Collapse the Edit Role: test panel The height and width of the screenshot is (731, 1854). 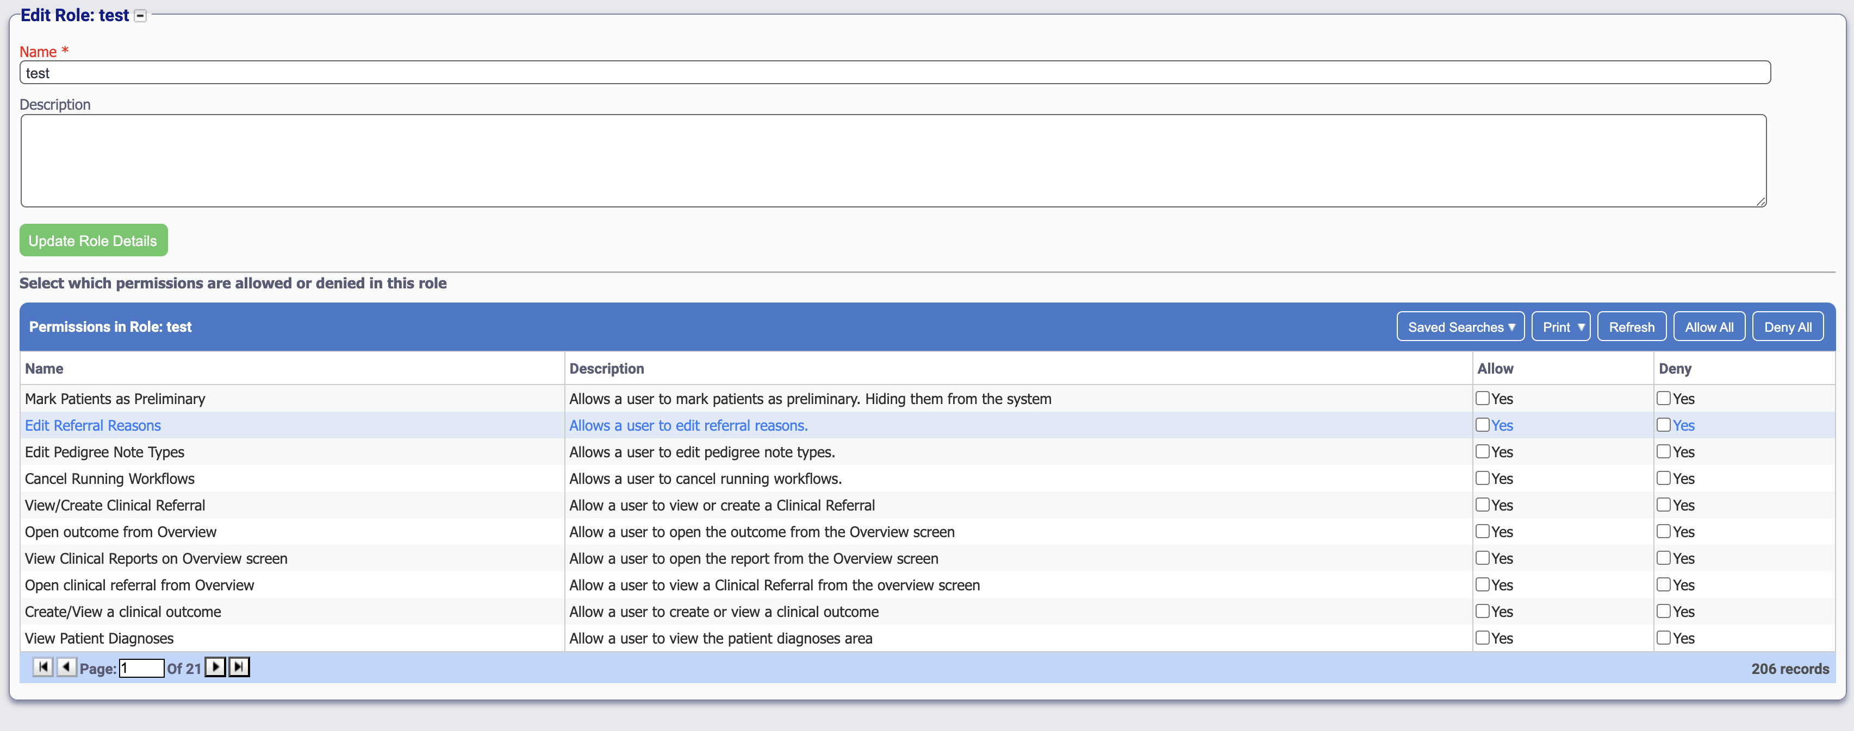click(141, 16)
